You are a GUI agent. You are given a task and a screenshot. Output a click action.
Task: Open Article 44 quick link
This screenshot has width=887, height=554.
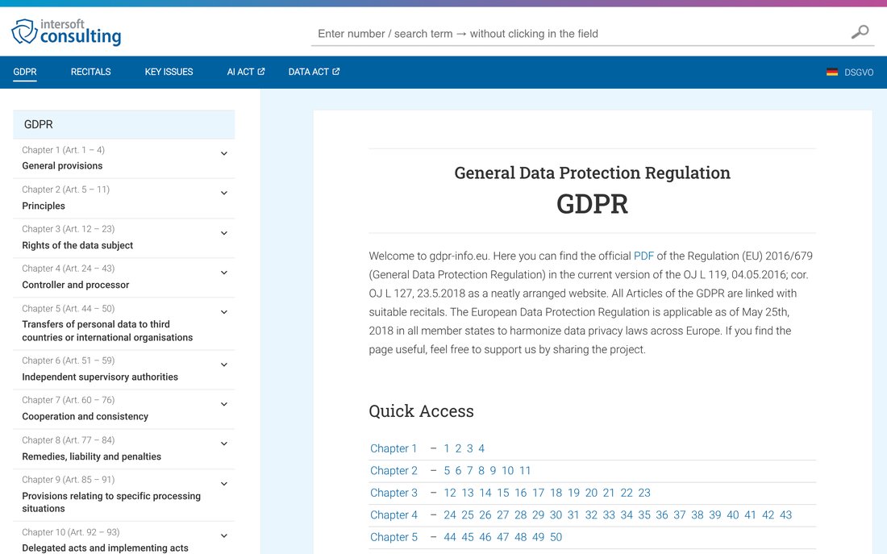click(450, 536)
